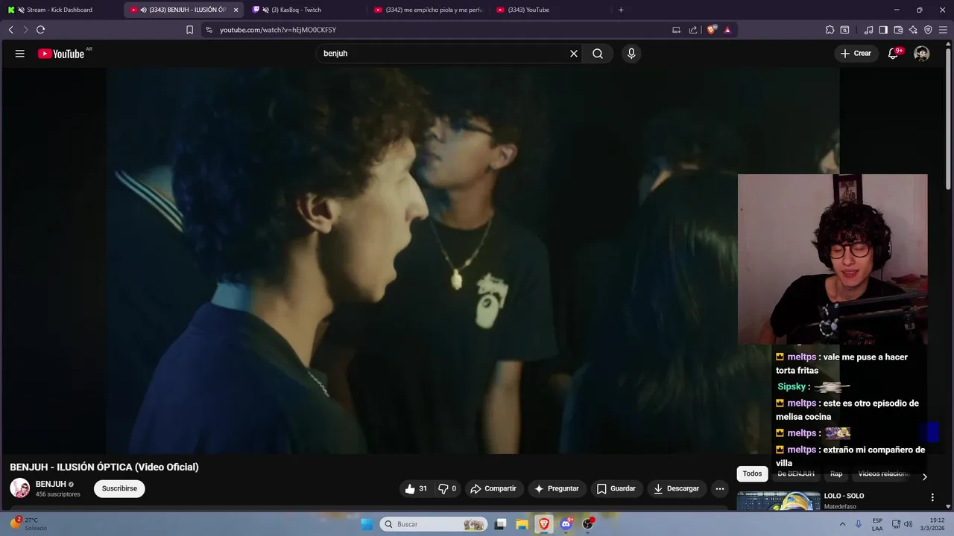The width and height of the screenshot is (954, 536).
Task: Open Brave VPN shield icon
Action: click(928, 30)
